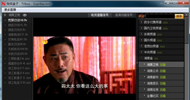Open 回看 replay for 湖南卫视
Image resolution: width=190 pixels, height=100 pixels.
click(163, 65)
